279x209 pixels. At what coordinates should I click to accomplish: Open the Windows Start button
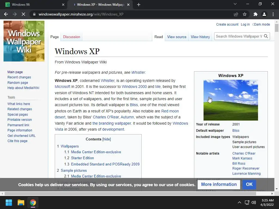click(9, 202)
